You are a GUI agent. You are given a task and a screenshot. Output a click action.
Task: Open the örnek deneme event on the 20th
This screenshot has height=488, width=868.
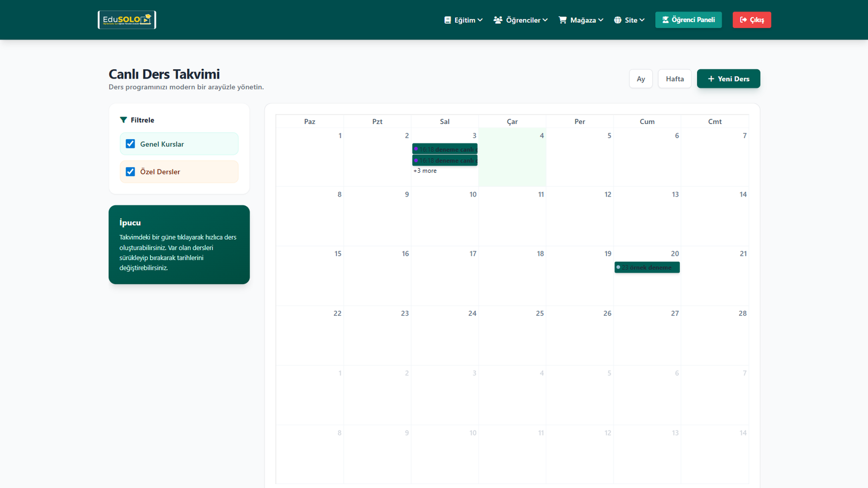tap(647, 268)
